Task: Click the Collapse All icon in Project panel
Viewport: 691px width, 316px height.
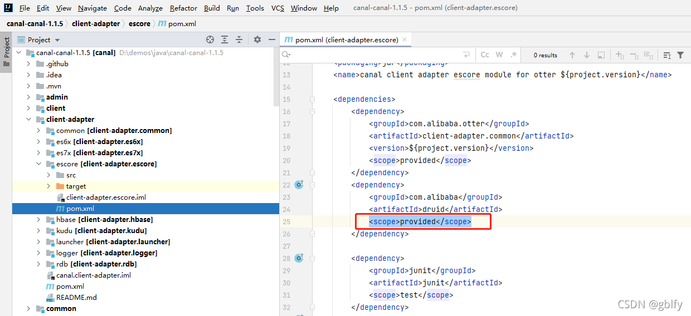Action: (239, 39)
